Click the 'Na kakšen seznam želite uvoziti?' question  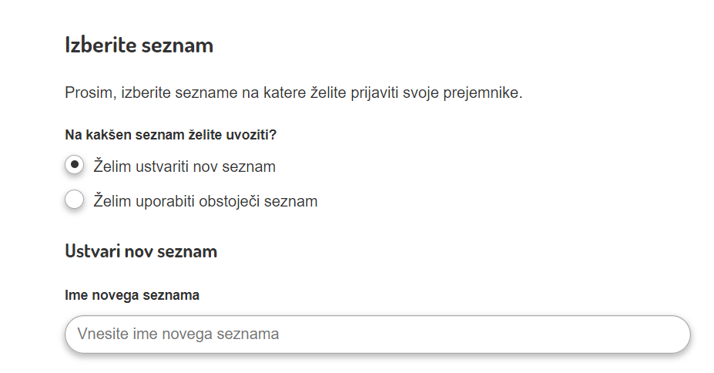170,135
